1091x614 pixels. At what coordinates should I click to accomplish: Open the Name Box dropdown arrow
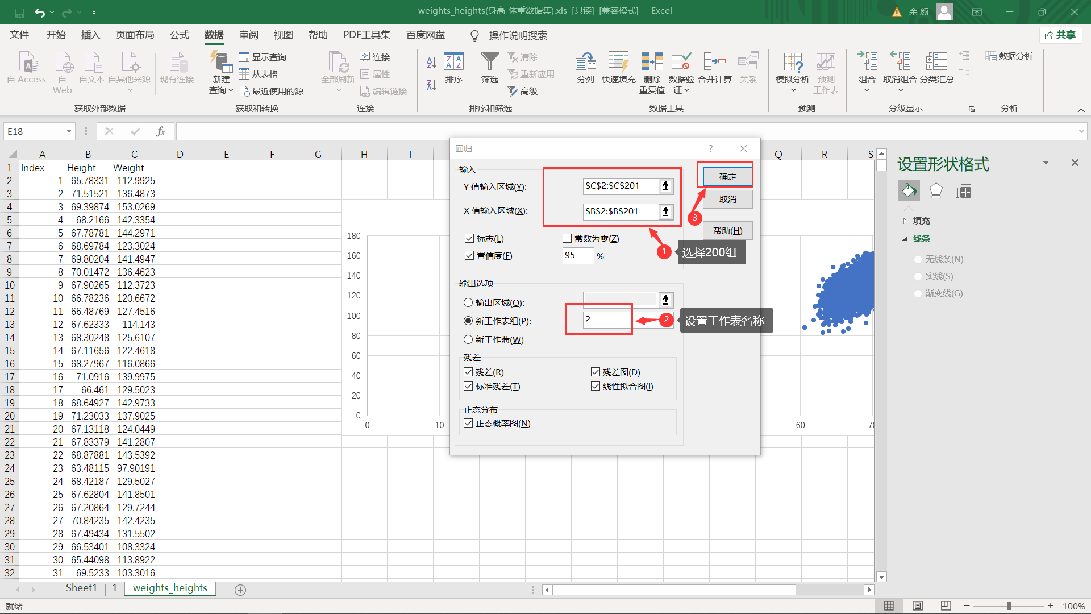[69, 131]
